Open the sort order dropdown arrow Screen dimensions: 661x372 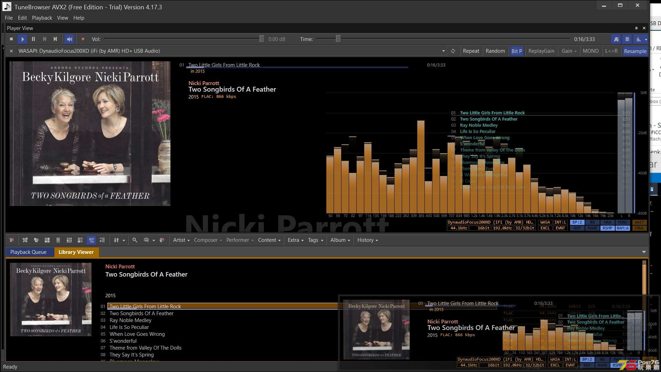pyautogui.click(x=124, y=240)
